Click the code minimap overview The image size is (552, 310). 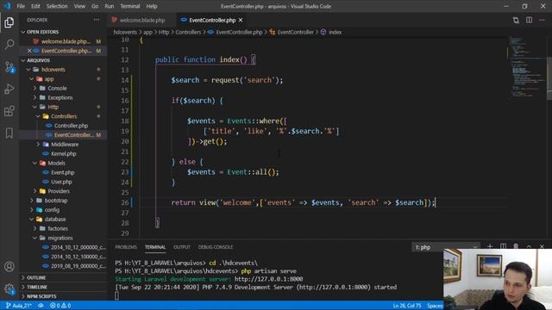526,67
